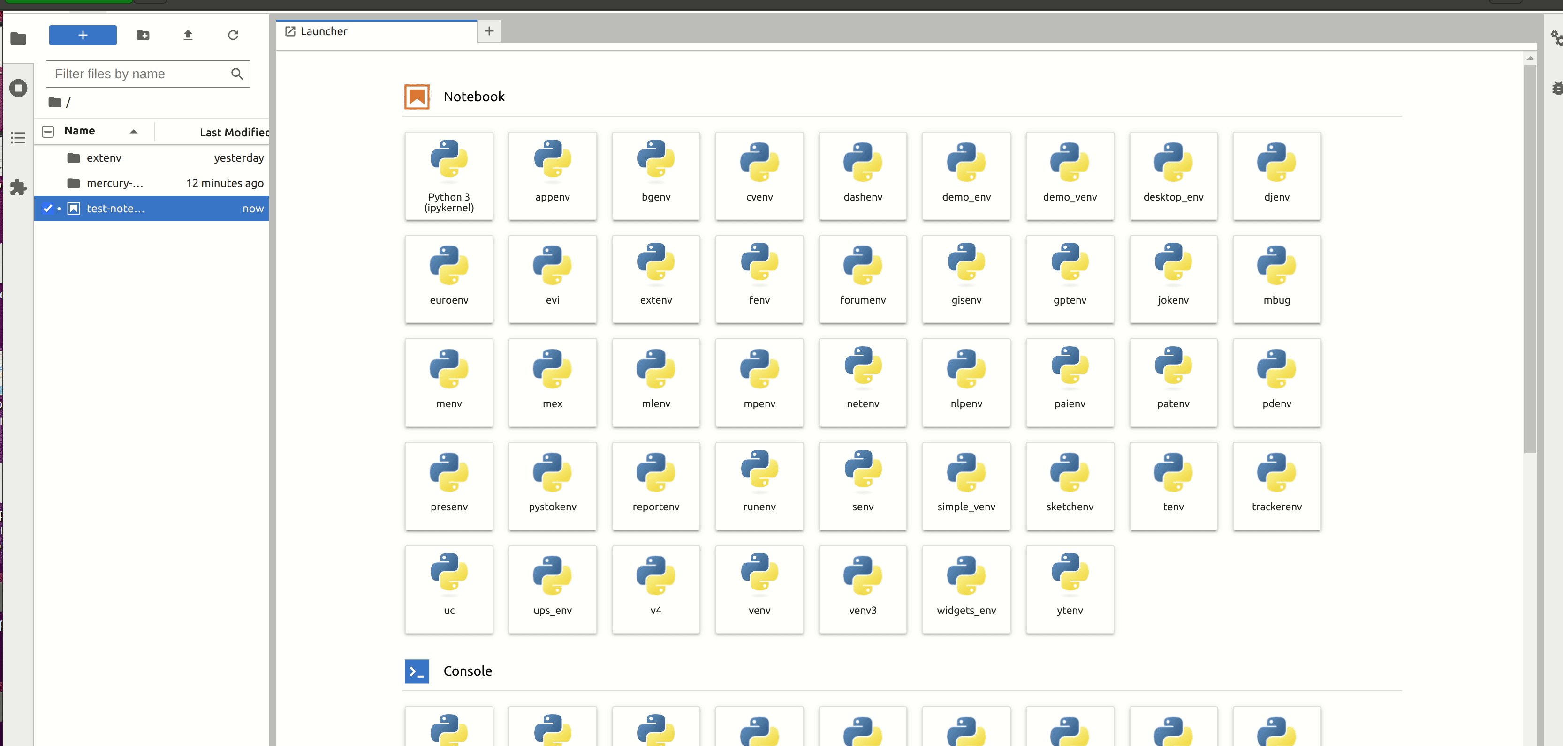Open the mercury folder in file list
The image size is (1563, 746).
coord(114,183)
